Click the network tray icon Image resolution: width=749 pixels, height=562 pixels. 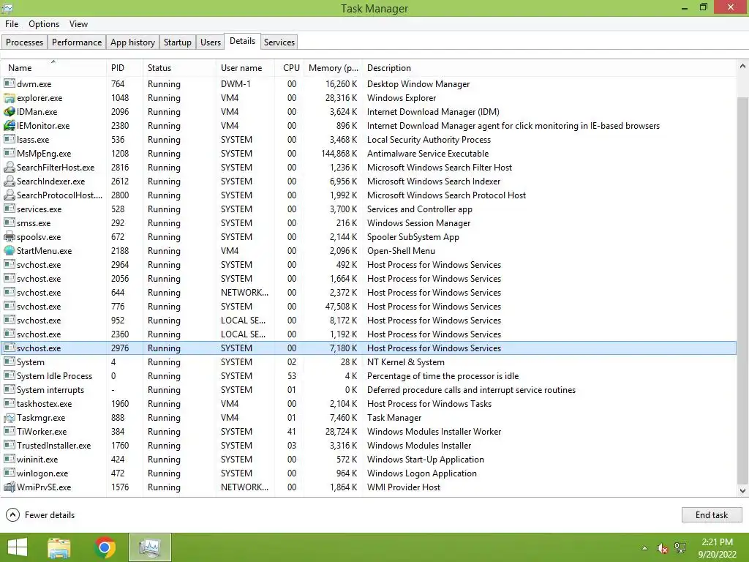point(680,548)
